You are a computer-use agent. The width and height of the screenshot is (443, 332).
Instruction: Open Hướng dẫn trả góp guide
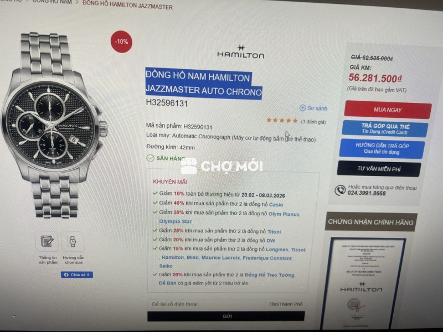coord(382,149)
